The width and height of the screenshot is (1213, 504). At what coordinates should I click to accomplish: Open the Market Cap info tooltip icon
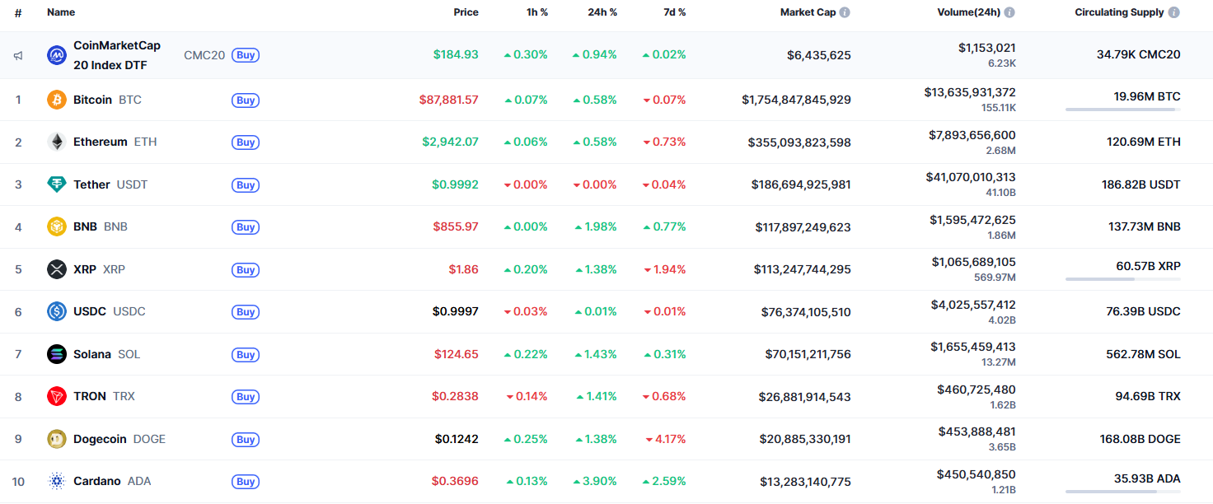[x=845, y=12]
